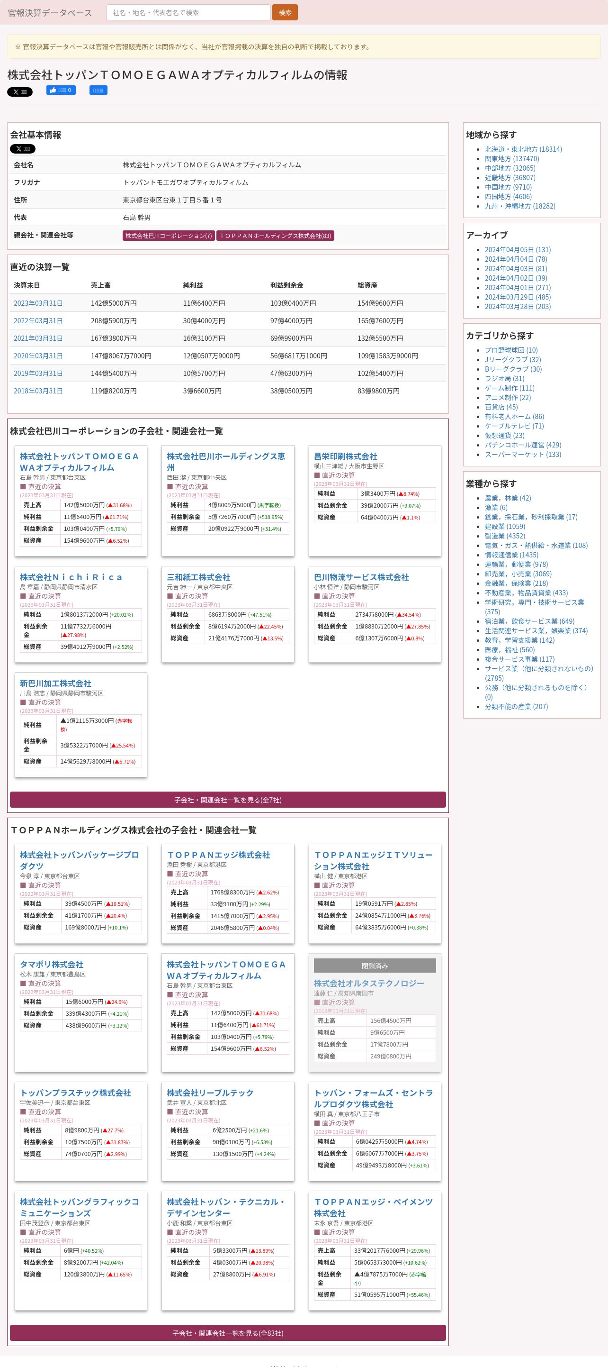This screenshot has height=1367, width=608.
Task: Open archive 2024年04月01日 (271)
Action: point(518,288)
